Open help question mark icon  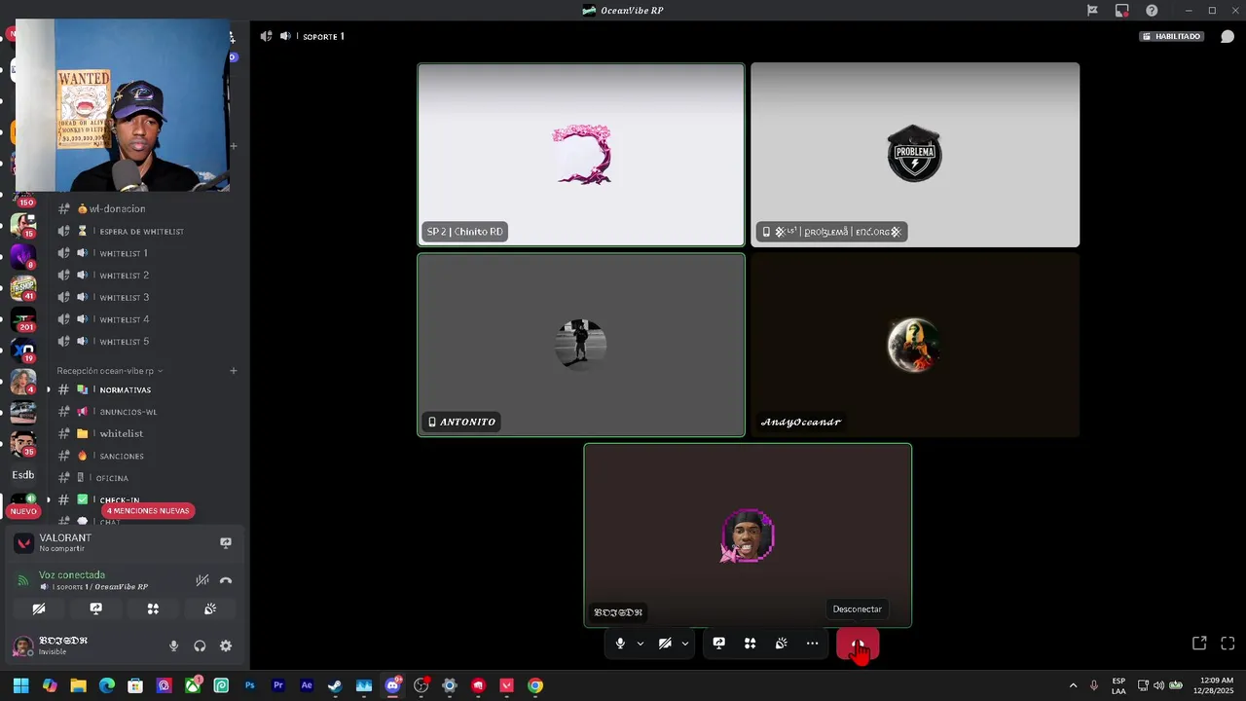[x=1153, y=11]
